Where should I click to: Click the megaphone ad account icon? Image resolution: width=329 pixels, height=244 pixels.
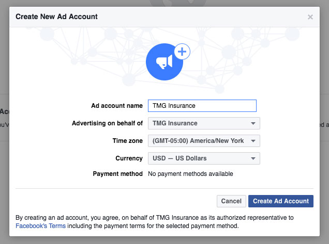pyautogui.click(x=165, y=62)
